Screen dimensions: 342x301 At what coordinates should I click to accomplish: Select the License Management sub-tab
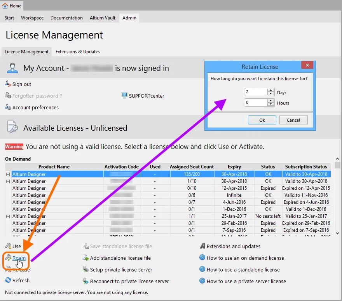(x=26, y=52)
